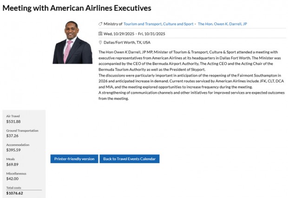Click the calendar icon next to travel dates

point(100,33)
